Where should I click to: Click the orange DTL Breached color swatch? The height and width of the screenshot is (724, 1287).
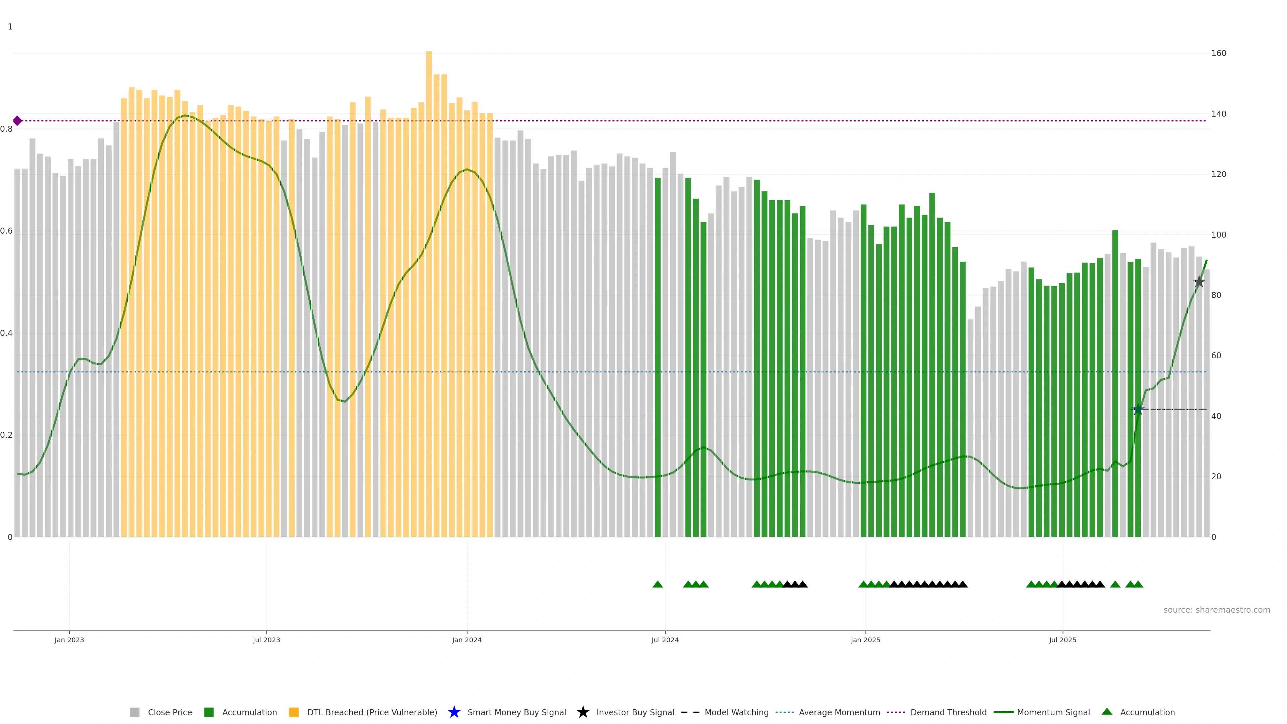[294, 712]
